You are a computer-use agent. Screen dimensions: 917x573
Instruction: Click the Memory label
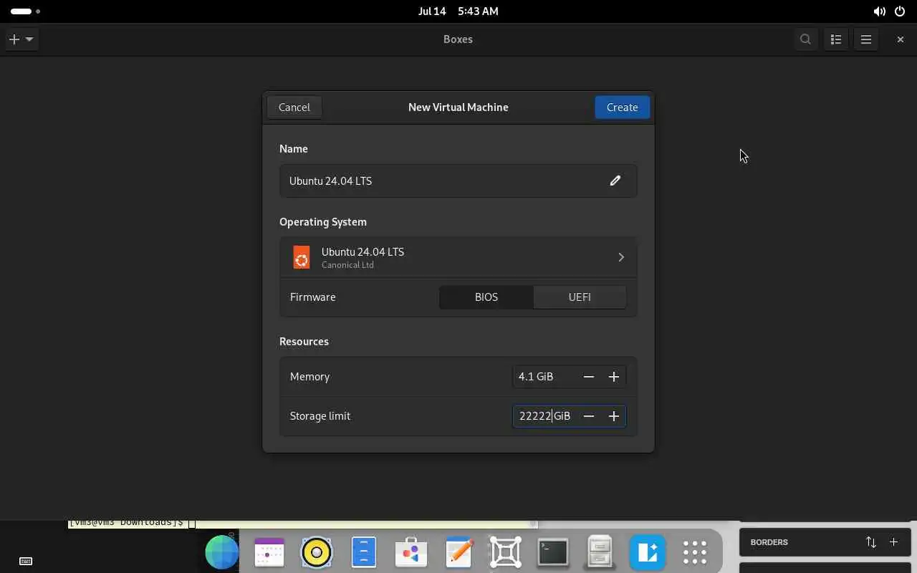309,377
